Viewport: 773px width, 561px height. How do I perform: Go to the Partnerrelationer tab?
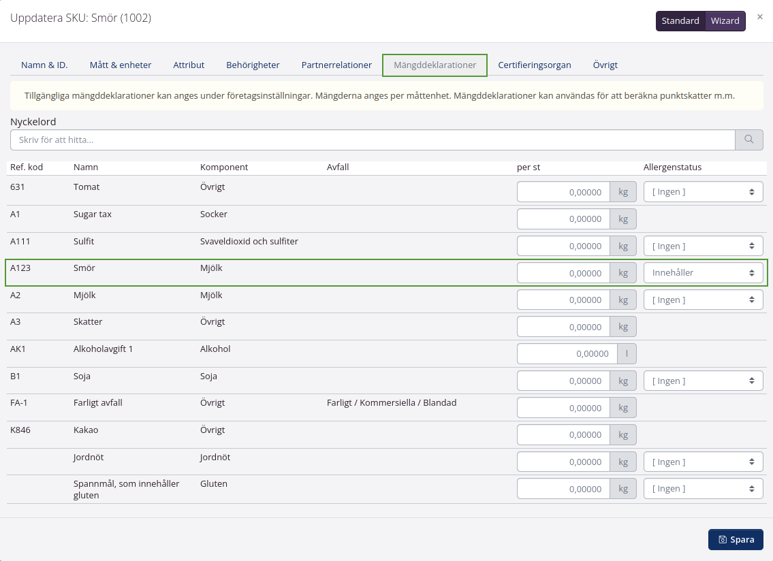click(x=336, y=65)
